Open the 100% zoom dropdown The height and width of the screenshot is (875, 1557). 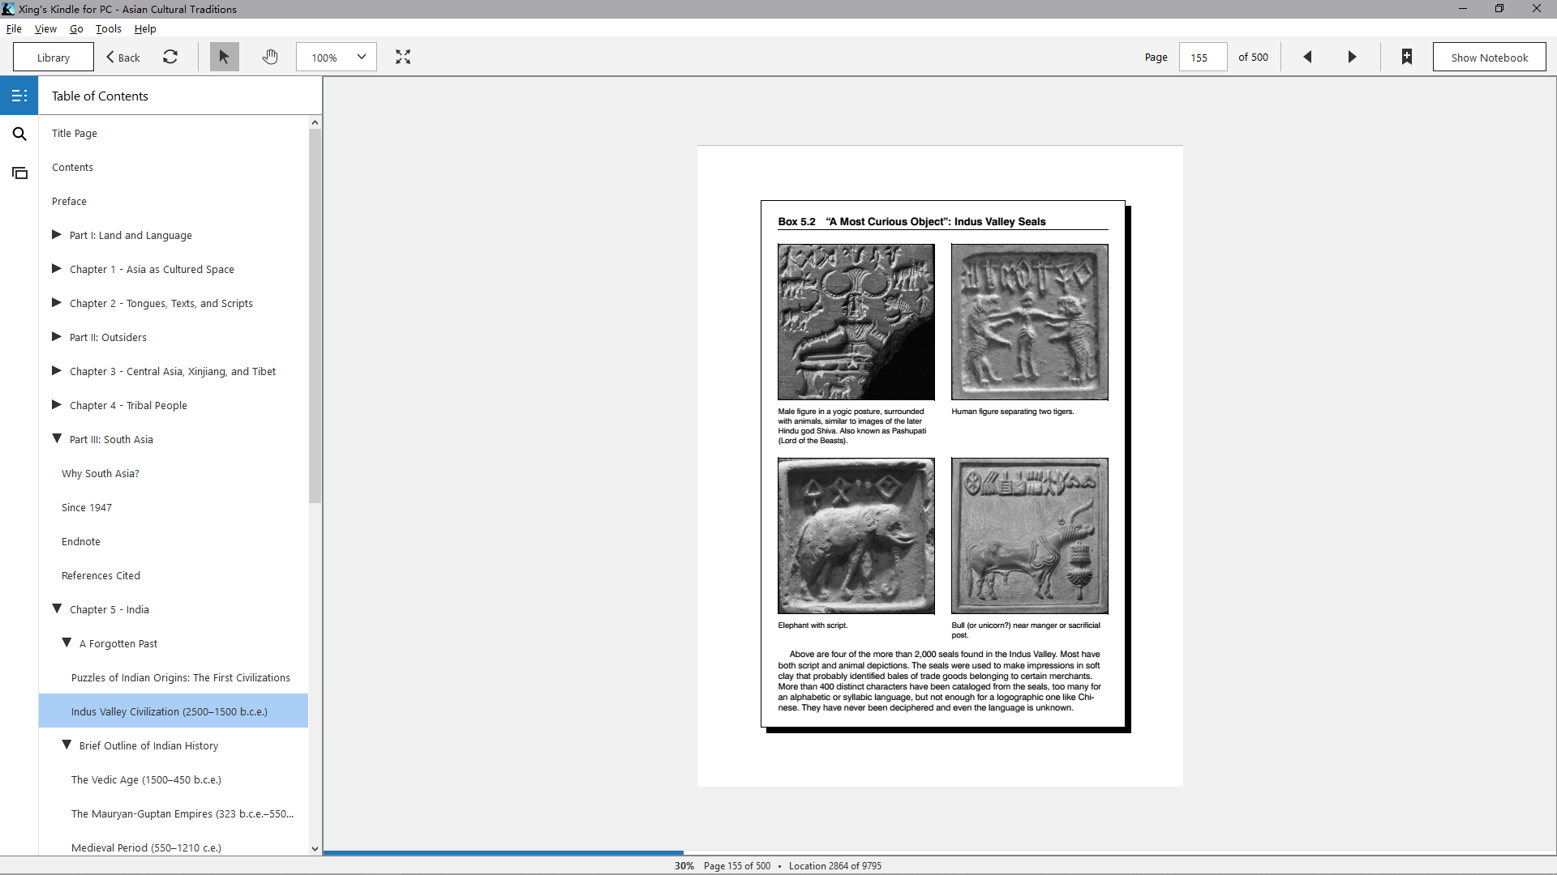337,57
